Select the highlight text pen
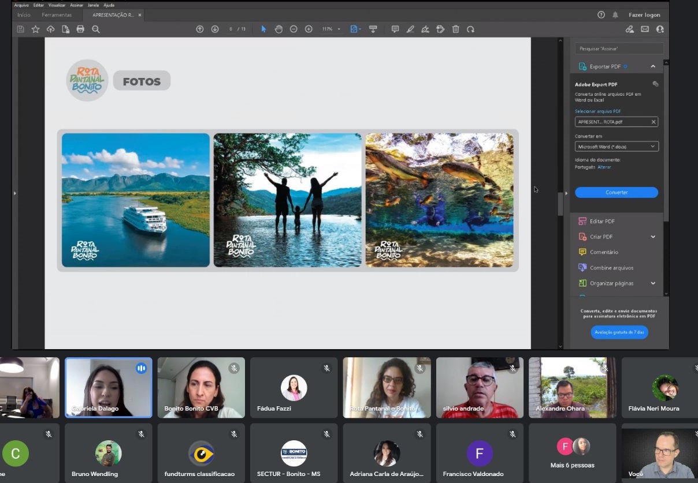This screenshot has width=698, height=483. click(410, 29)
